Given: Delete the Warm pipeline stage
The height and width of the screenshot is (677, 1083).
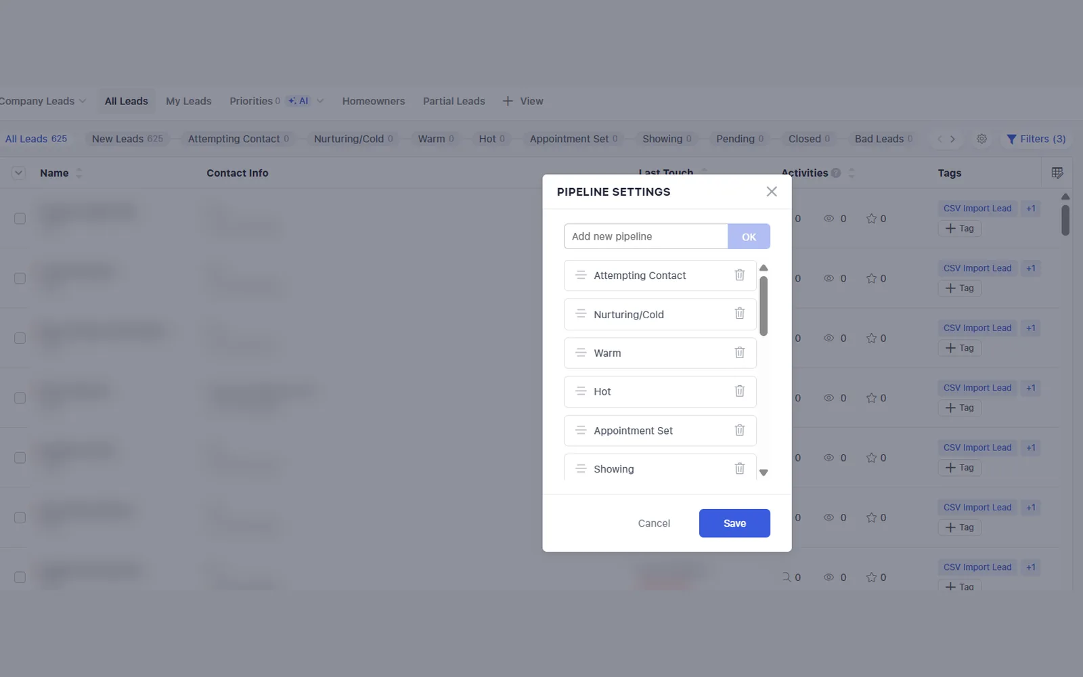Looking at the screenshot, I should click(x=739, y=353).
